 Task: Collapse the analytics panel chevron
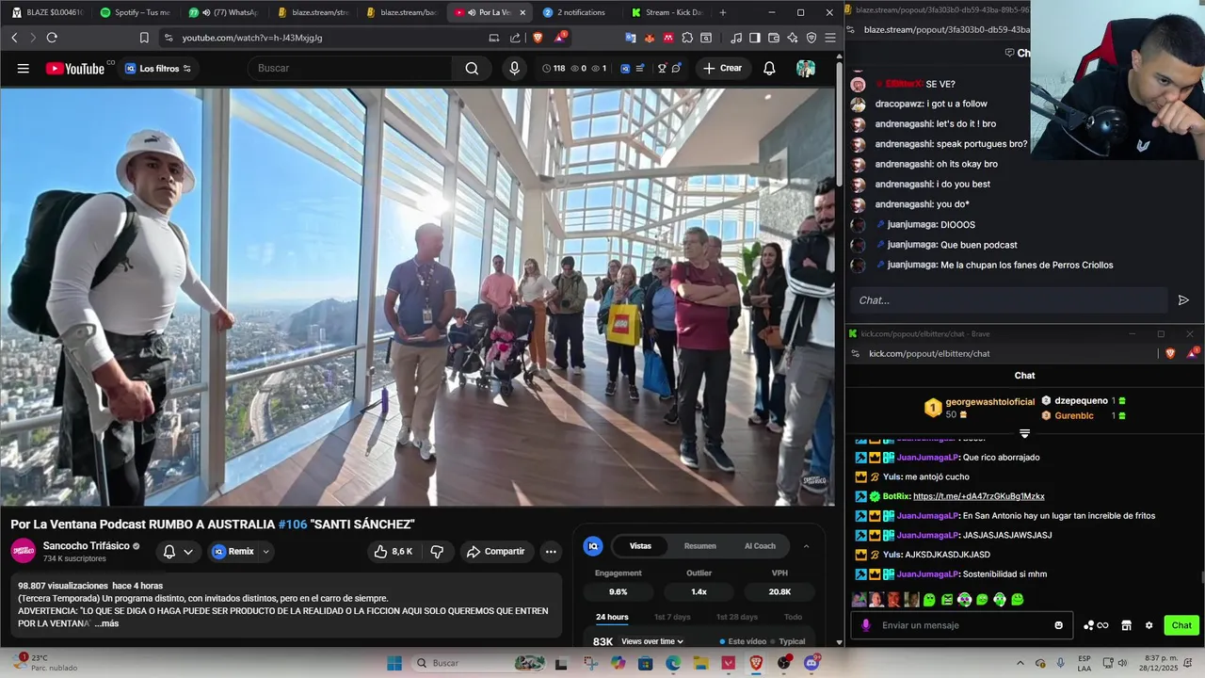806,546
